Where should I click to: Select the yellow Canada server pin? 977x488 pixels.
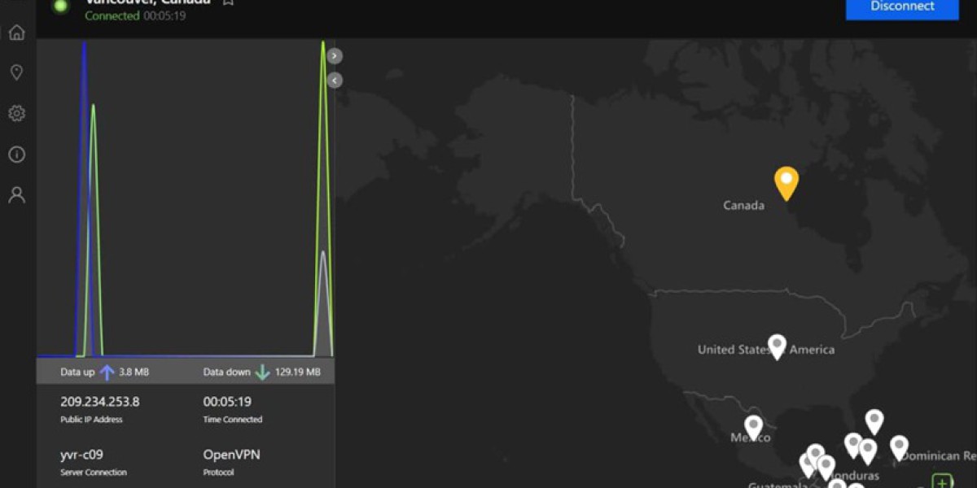786,181
